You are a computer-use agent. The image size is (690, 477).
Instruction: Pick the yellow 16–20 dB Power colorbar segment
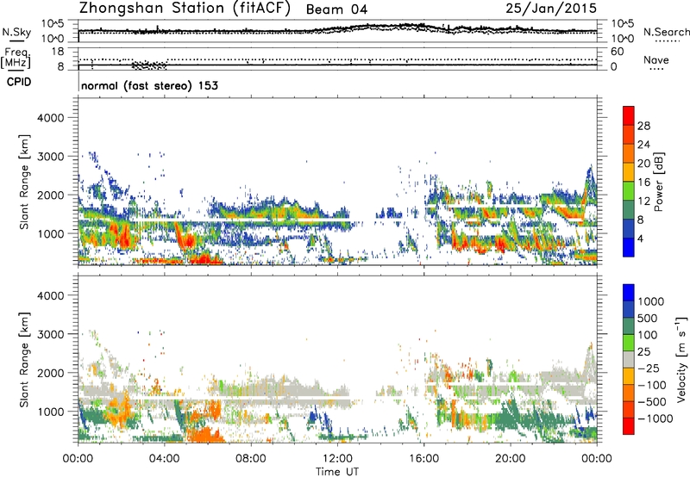click(x=629, y=171)
